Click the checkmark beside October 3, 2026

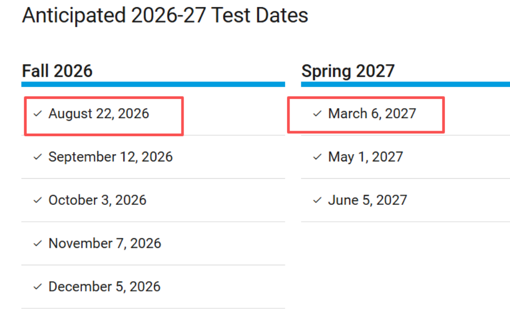(x=37, y=200)
